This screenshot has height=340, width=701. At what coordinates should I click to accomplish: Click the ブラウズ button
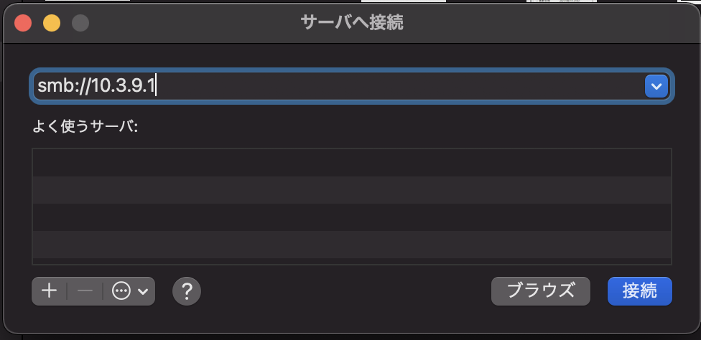pos(541,291)
